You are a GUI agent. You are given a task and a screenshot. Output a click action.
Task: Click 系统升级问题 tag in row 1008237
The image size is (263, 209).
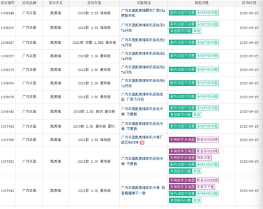pos(207,56)
